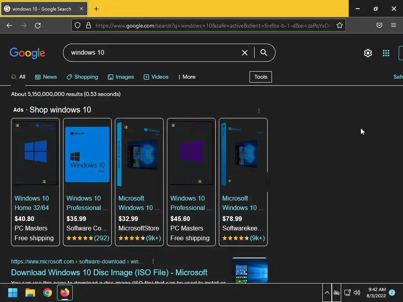This screenshot has height=302, width=403.
Task: Open notifications badge showing 2
Action: (x=392, y=293)
